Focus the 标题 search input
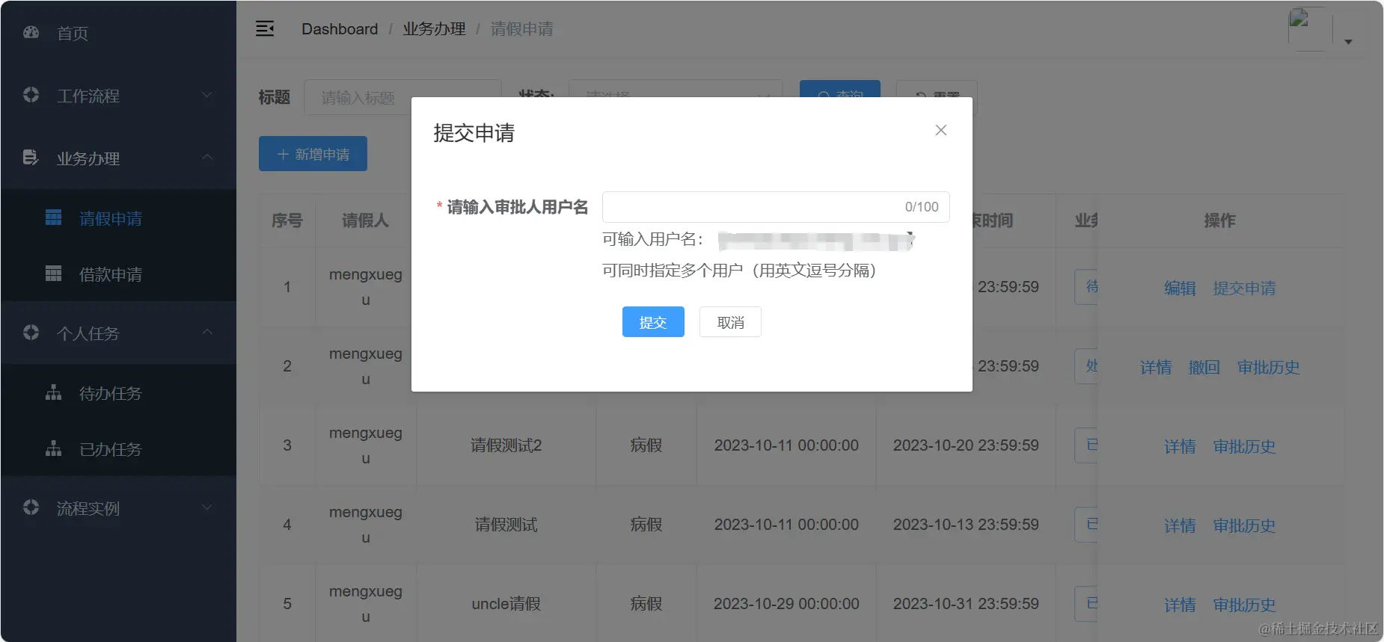 402,96
